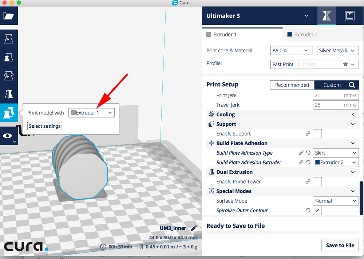Image resolution: width=364 pixels, height=259 pixels.
Task: Click link icon for Build Plate Adhesion Type
Action: [301, 153]
